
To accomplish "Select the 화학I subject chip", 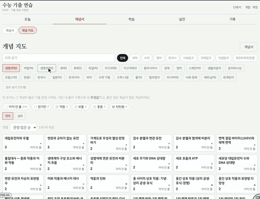I will click(63, 68).
